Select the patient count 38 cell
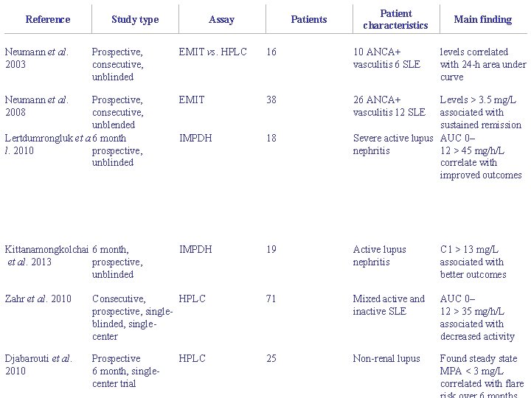Viewport: 531px width, 398px height. [x=271, y=99]
